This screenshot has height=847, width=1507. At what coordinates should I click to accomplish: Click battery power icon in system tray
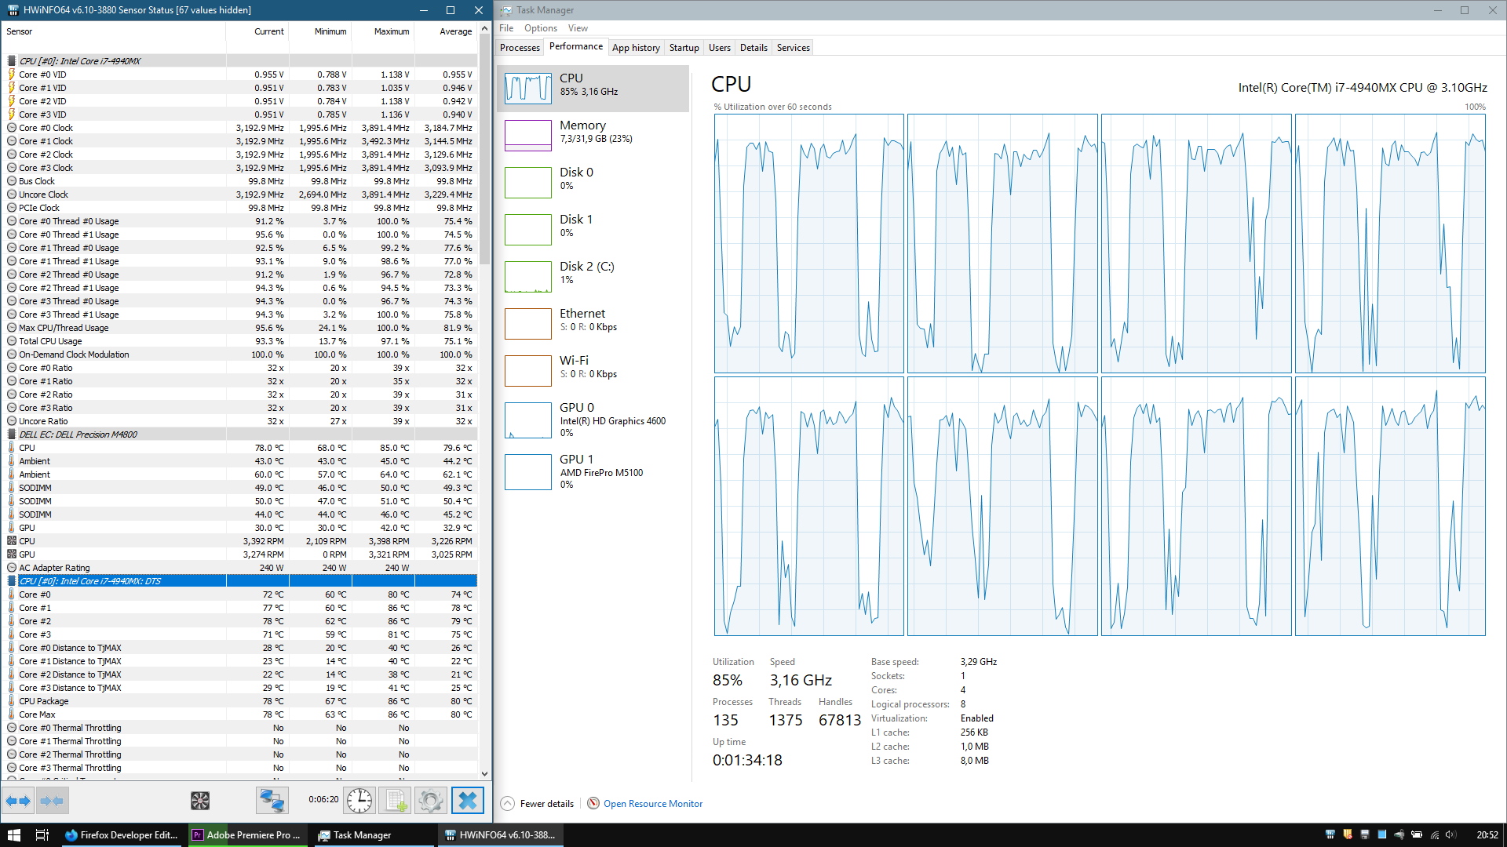point(1417,835)
